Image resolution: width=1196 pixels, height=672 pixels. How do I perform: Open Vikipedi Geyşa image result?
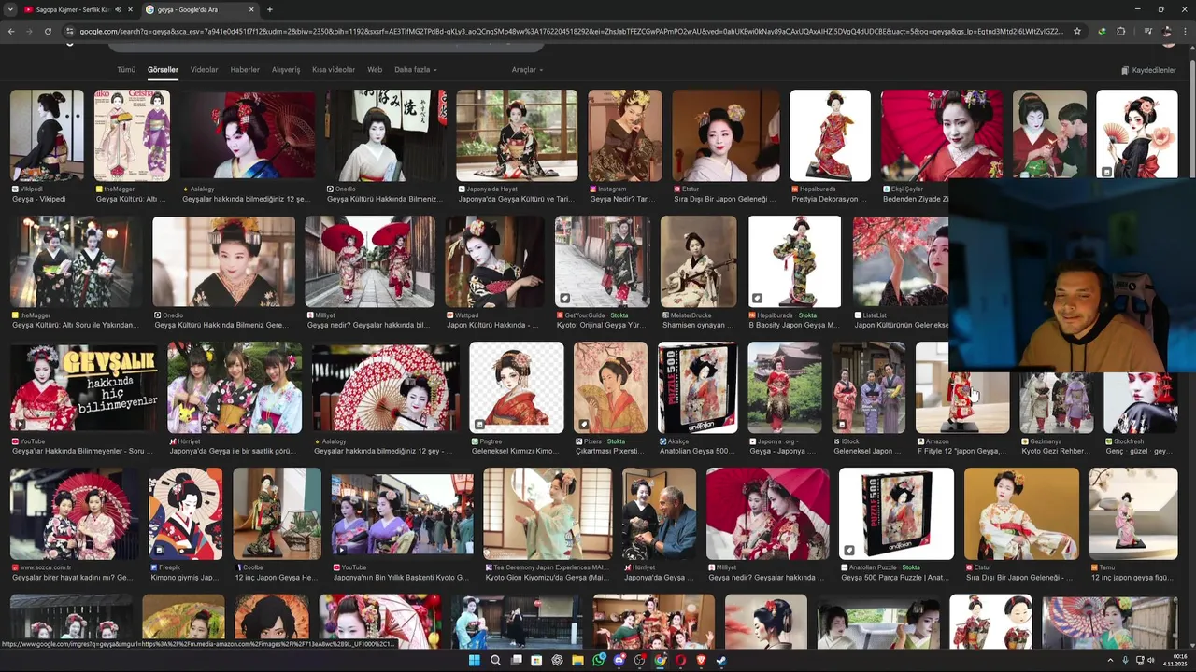[x=47, y=135]
